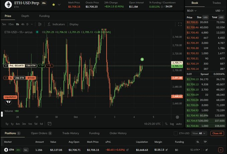Close ETH position with the X button
This screenshot has height=154, width=227.
221,150
